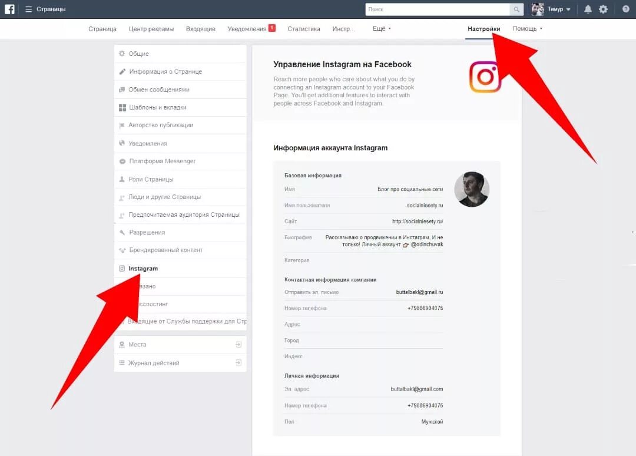Click the Категория field label
Image resolution: width=636 pixels, height=456 pixels.
tap(297, 260)
